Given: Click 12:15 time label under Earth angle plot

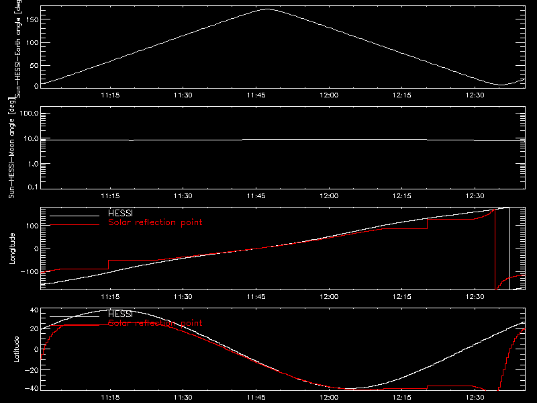Looking at the screenshot, I should click(402, 95).
